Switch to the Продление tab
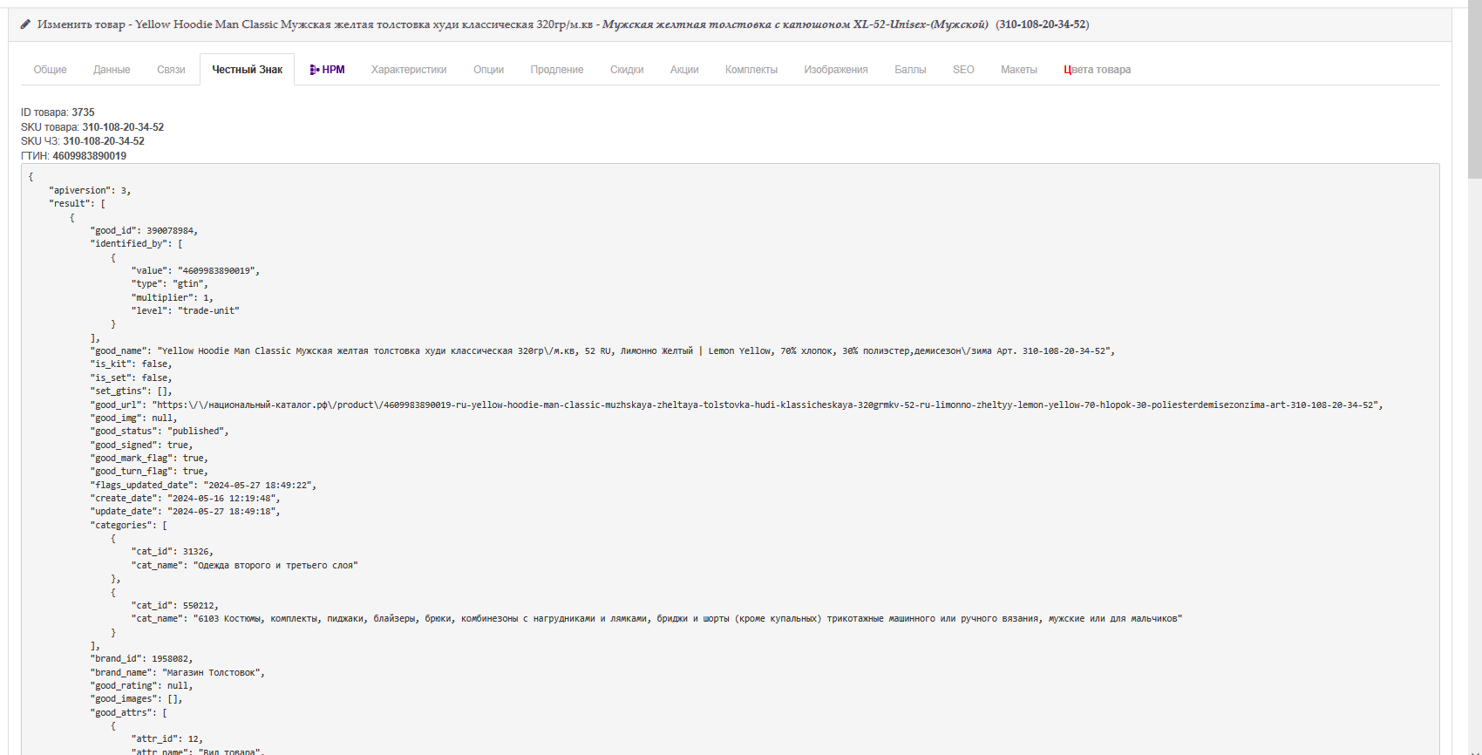Screen dimensions: 1482x755 click(x=556, y=70)
